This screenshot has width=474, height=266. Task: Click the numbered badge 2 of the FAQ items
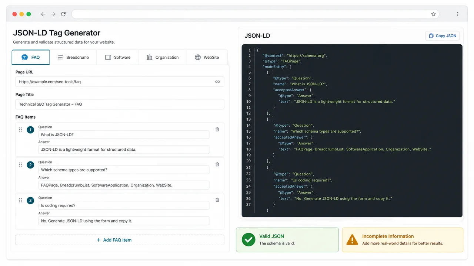point(30,165)
